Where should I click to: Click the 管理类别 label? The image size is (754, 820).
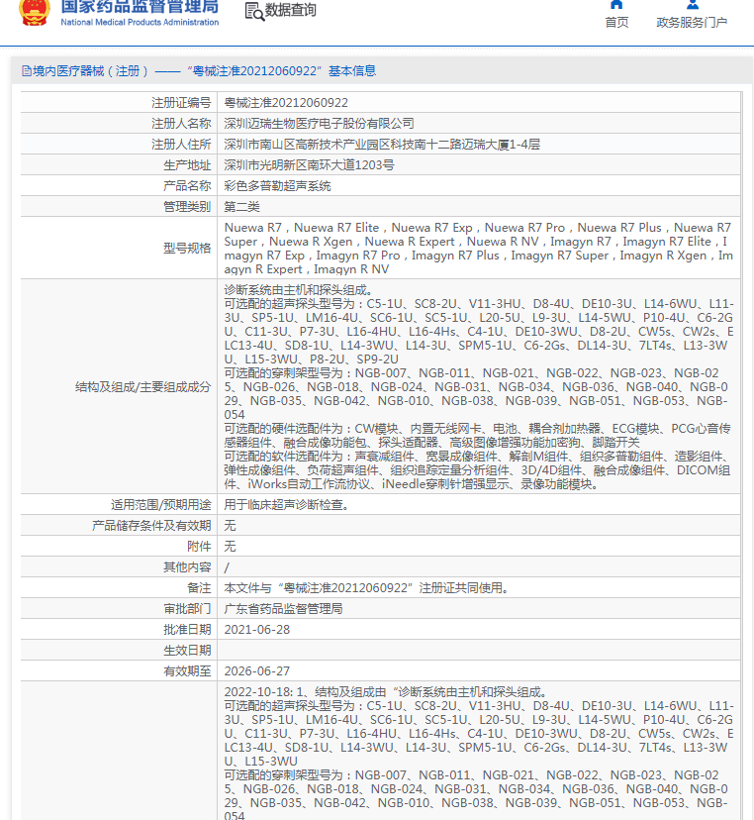pyautogui.click(x=187, y=207)
